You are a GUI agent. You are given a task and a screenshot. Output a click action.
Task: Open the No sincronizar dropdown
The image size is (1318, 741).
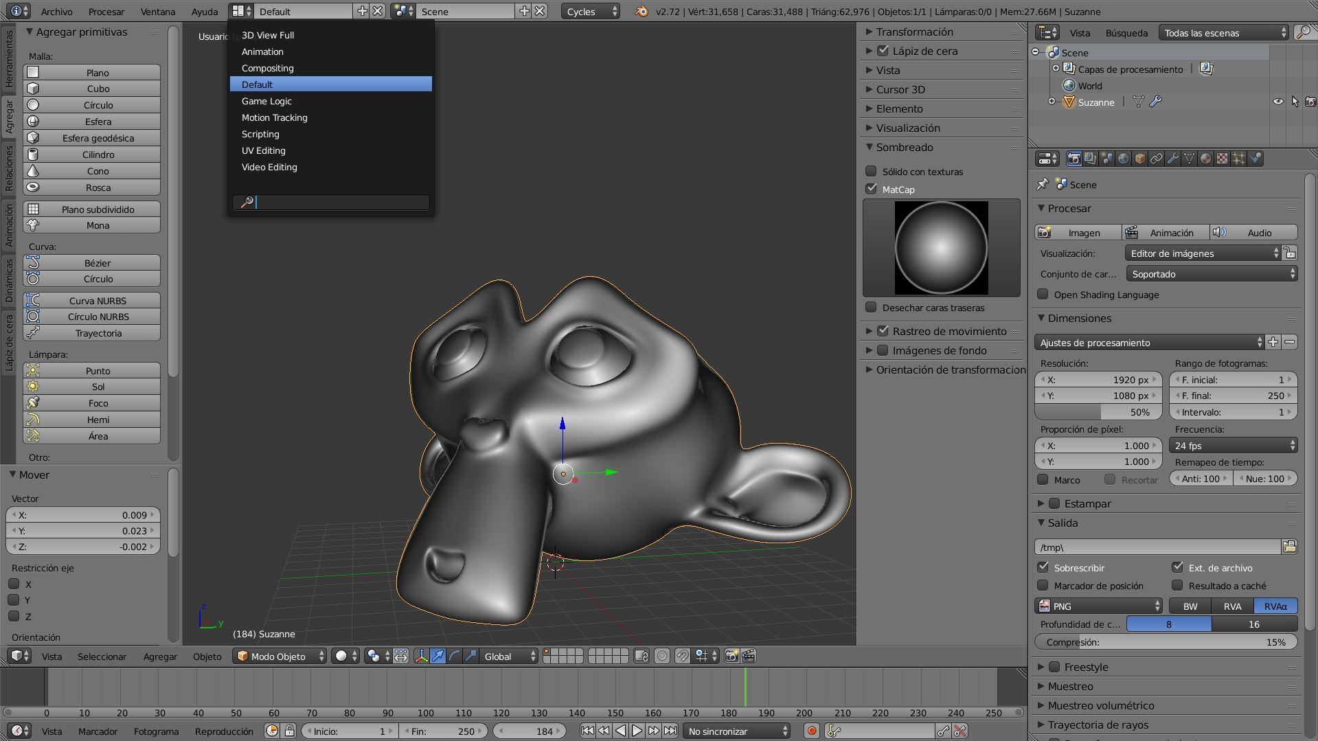tap(737, 731)
